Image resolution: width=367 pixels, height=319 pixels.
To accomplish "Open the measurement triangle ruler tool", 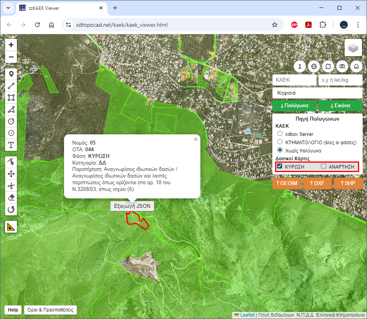I will [11, 227].
